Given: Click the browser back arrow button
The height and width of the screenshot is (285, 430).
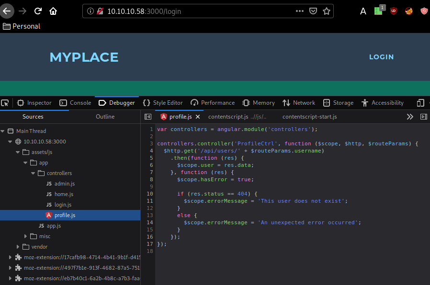Looking at the screenshot, I should tap(7, 11).
